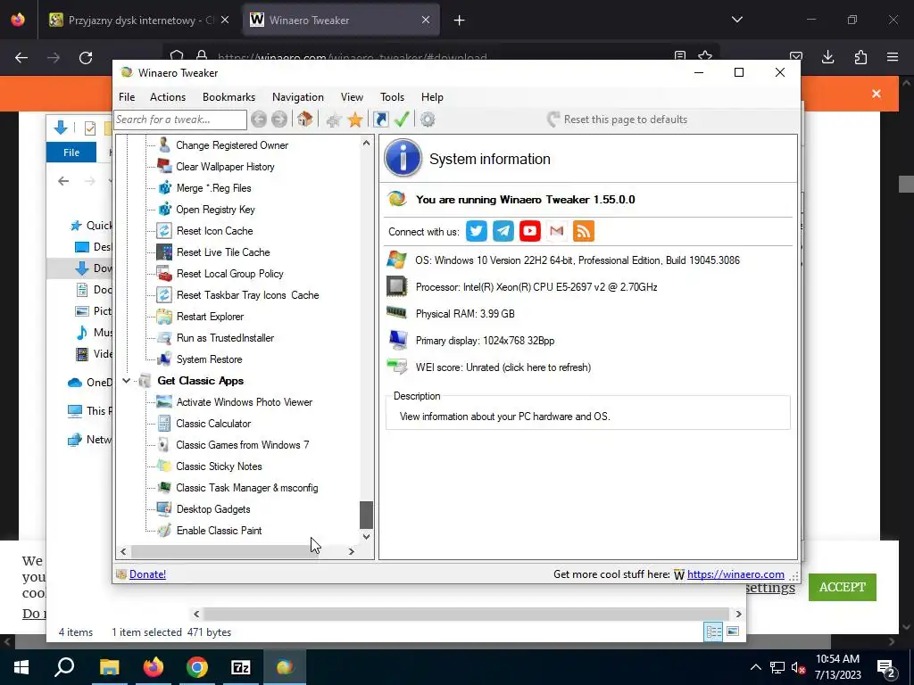Open the Help menu

pos(432,97)
